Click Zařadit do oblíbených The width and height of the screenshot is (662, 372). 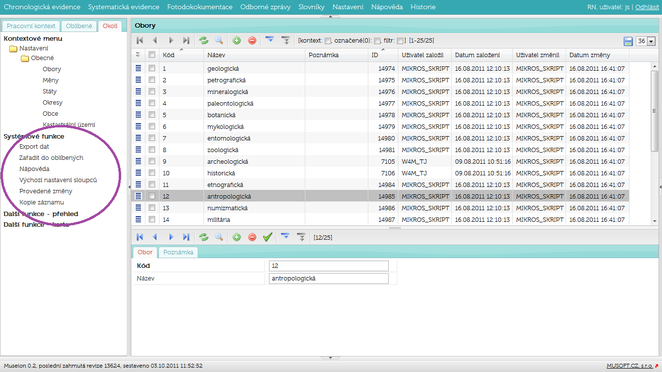click(x=51, y=157)
